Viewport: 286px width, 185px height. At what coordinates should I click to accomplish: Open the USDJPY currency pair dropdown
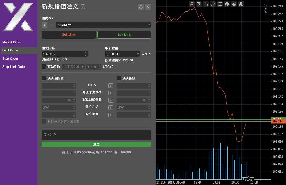103,25
